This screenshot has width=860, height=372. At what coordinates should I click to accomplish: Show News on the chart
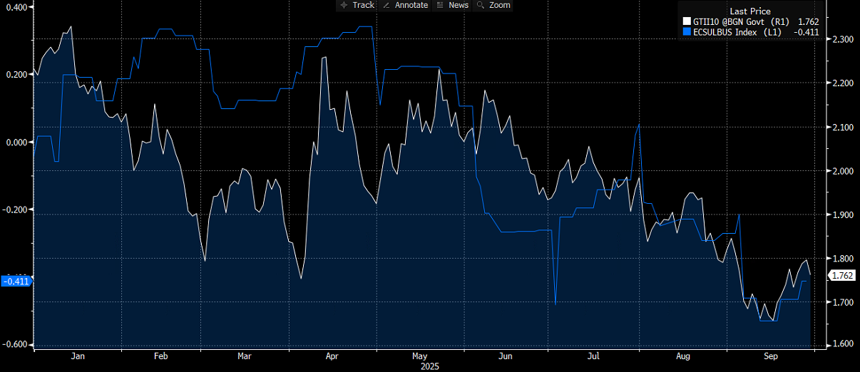coord(452,5)
